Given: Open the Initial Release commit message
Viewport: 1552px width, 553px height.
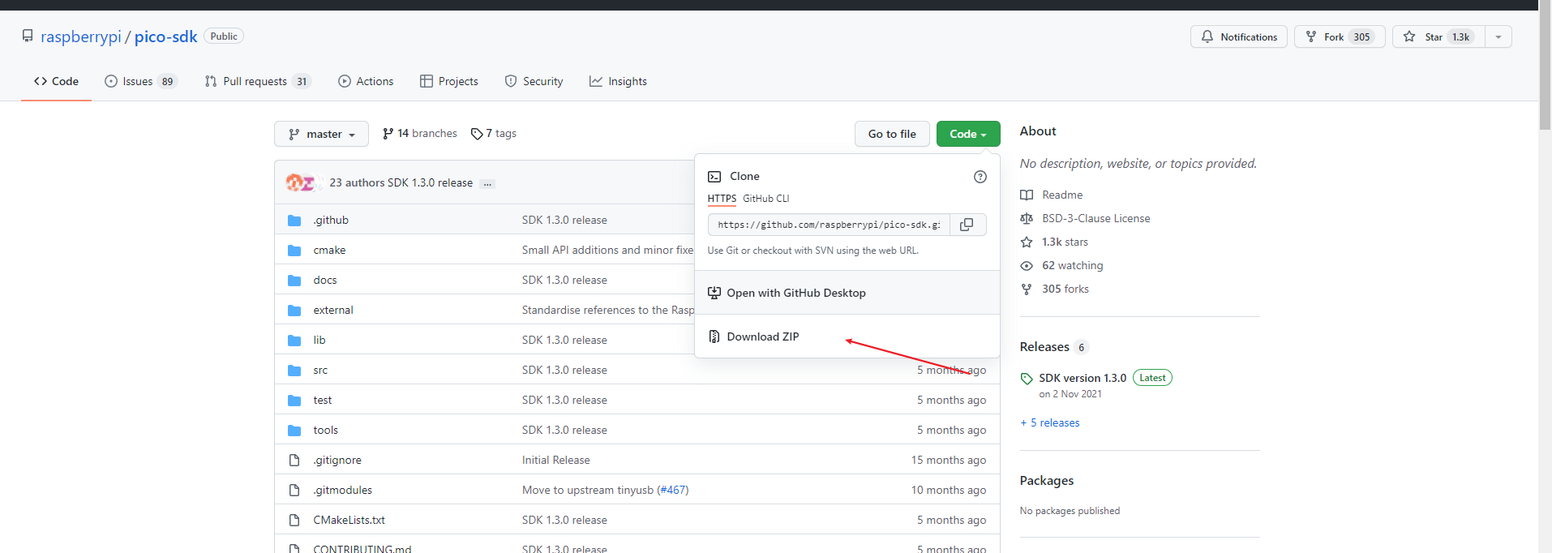Looking at the screenshot, I should pos(556,460).
